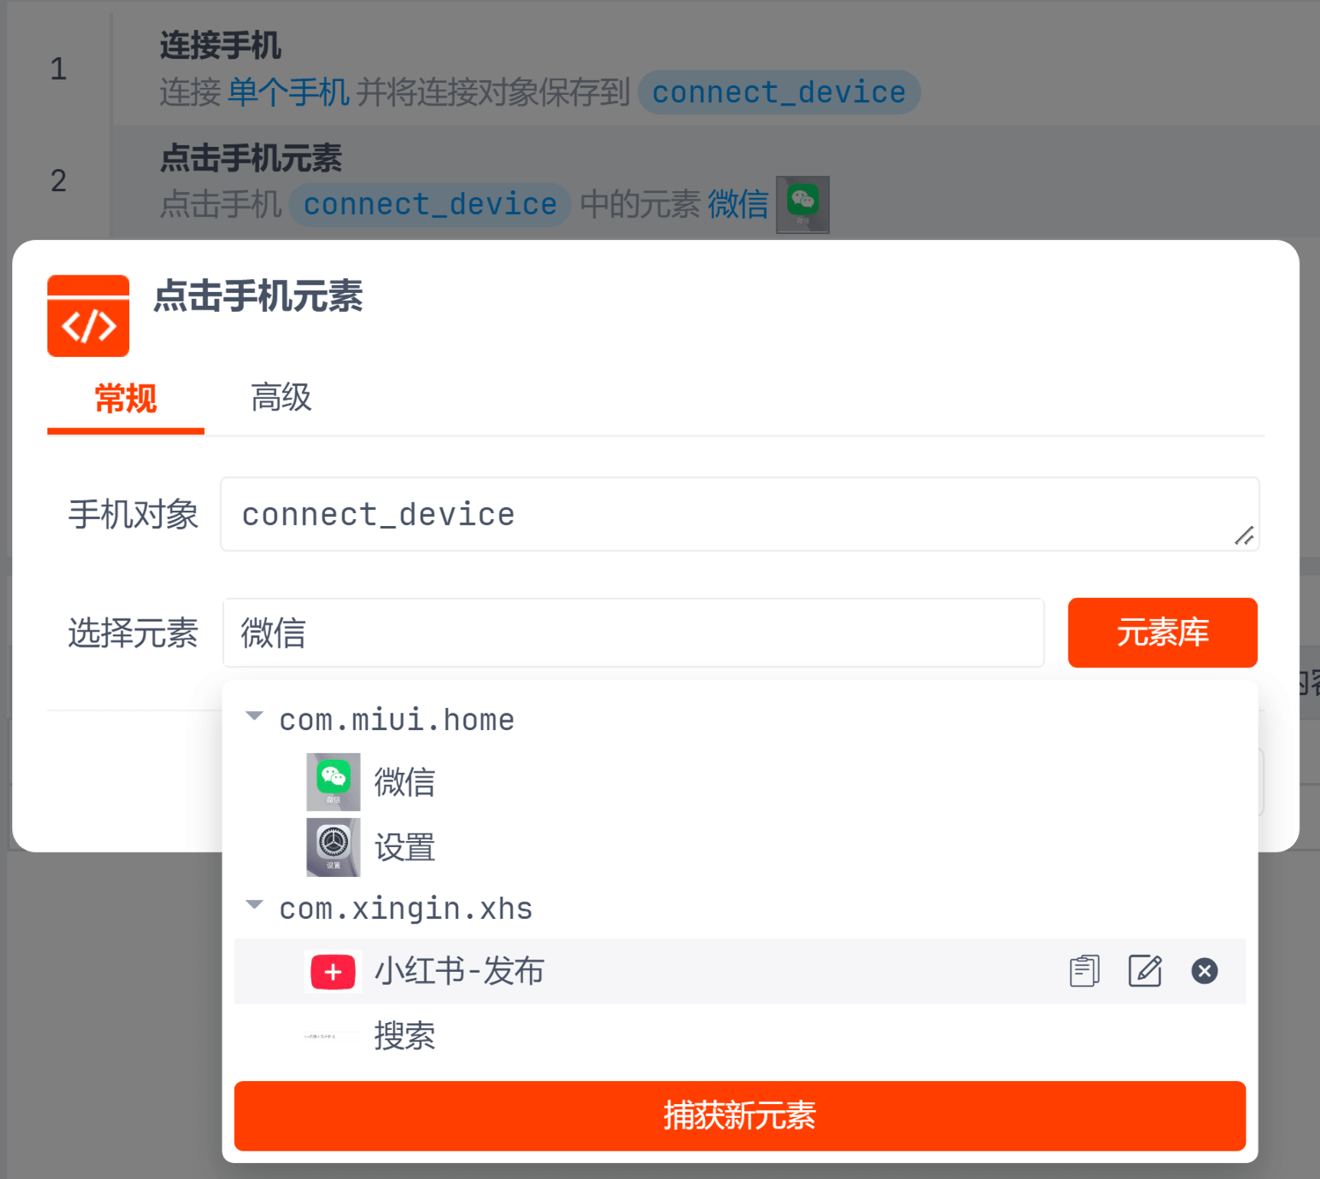Select the 微信 icon in element list
This screenshot has height=1179, width=1320.
(x=333, y=781)
